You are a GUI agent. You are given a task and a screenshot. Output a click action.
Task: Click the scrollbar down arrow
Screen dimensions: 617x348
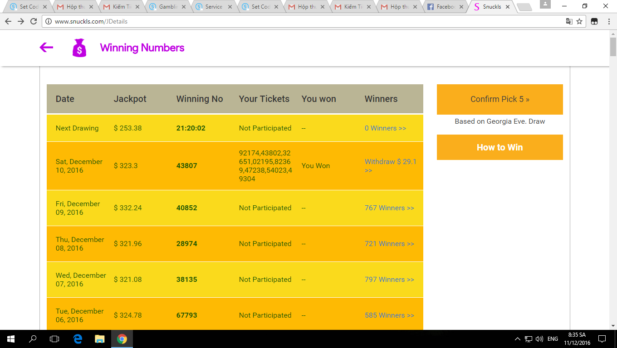coord(613,325)
